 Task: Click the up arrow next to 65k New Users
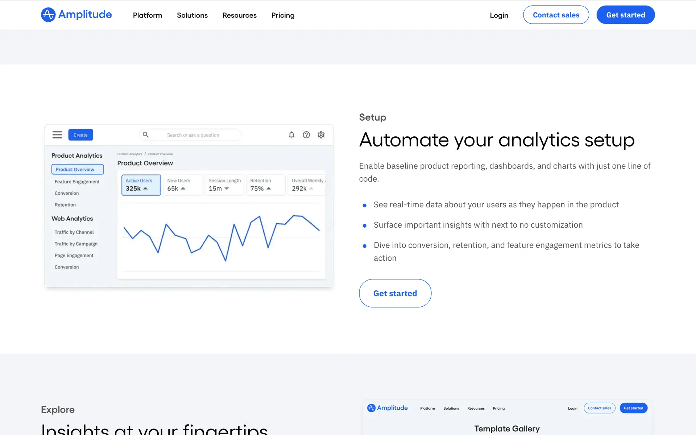coord(183,188)
